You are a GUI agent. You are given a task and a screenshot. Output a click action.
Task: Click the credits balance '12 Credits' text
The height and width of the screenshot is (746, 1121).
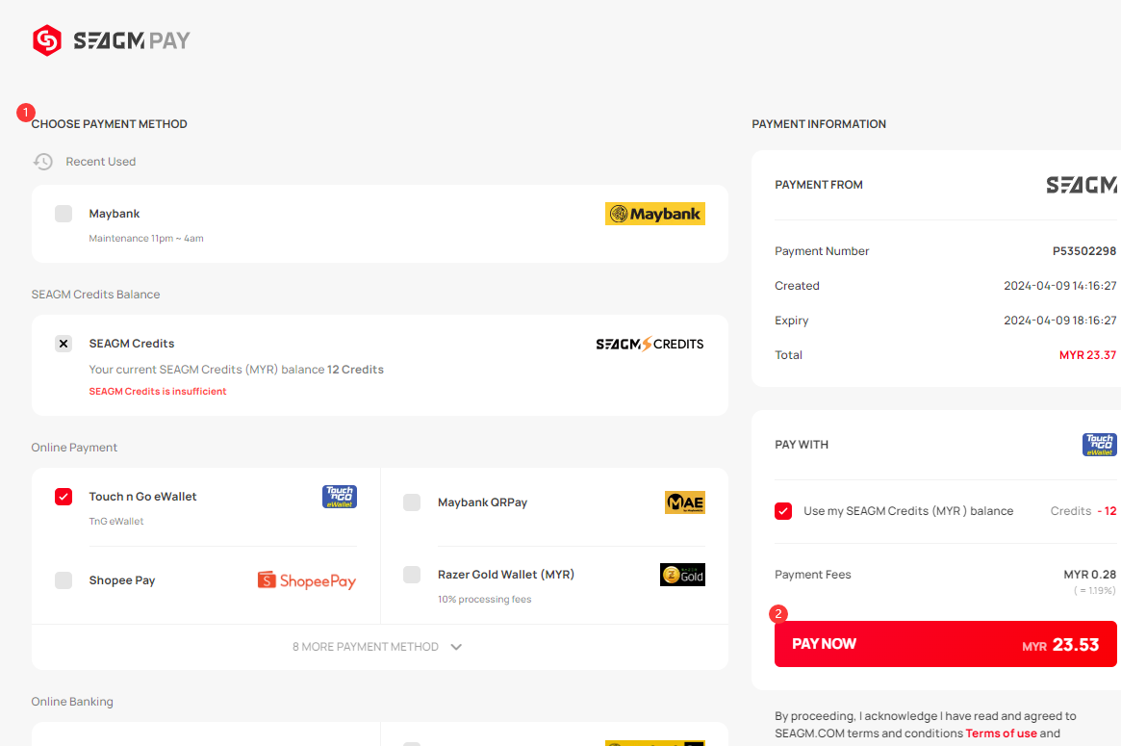tap(355, 370)
